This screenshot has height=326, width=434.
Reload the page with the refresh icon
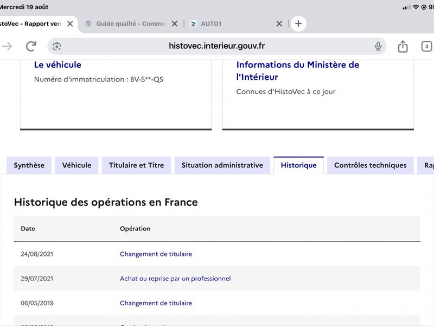click(31, 46)
